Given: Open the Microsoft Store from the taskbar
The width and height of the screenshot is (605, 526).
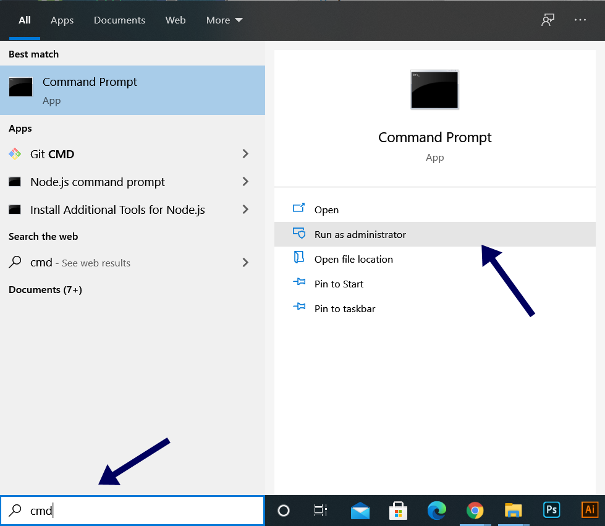Looking at the screenshot, I should (399, 511).
